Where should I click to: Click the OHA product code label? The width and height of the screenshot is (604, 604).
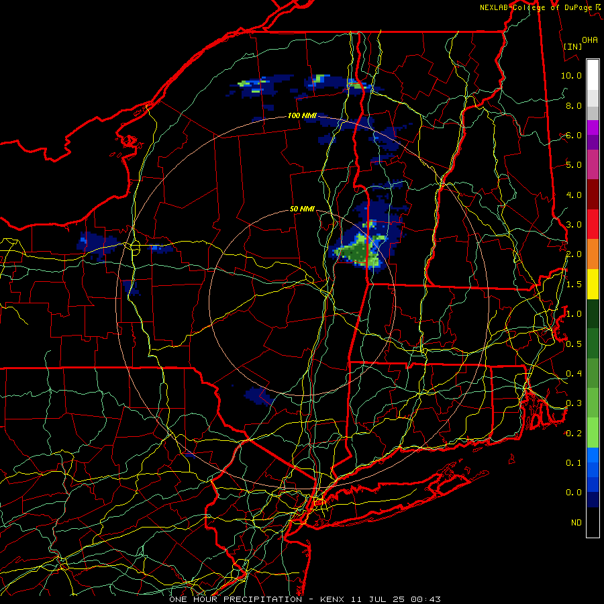590,40
